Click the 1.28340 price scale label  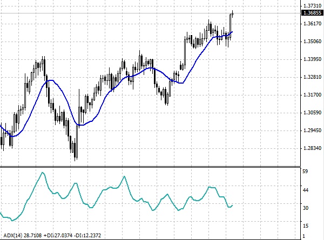[x=313, y=148]
